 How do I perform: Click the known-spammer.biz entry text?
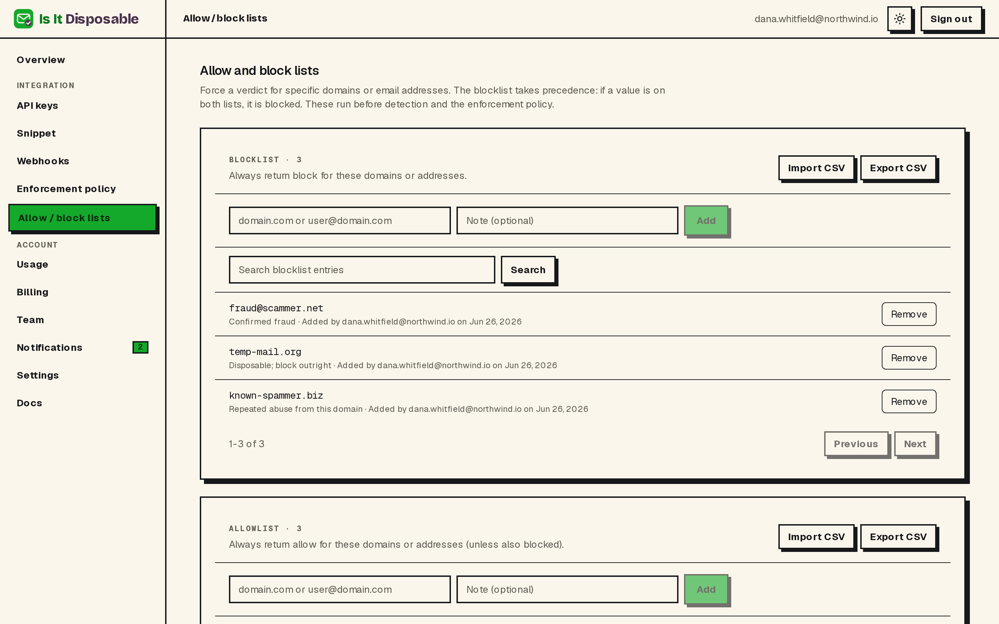pyautogui.click(x=276, y=396)
